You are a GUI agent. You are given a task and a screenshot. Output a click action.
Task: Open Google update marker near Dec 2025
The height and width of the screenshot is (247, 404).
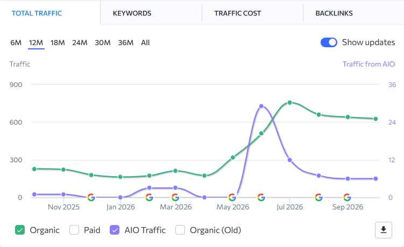[91, 198]
